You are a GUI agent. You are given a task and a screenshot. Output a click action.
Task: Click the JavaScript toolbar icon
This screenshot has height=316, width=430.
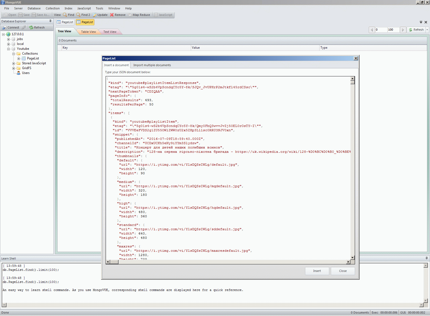pos(156,15)
